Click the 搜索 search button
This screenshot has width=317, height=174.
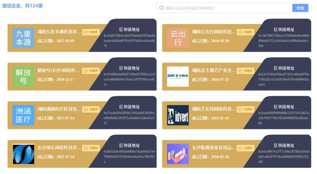[300, 8]
